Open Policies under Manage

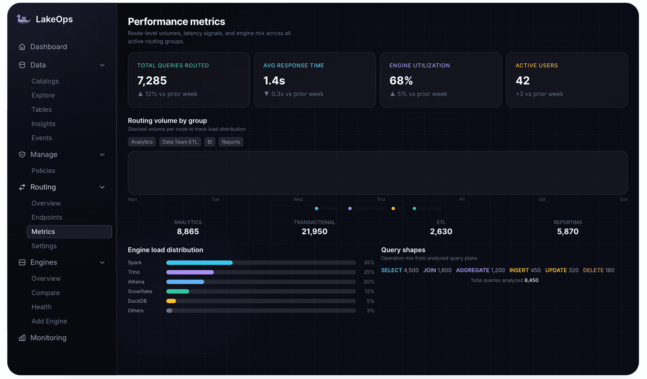43,171
